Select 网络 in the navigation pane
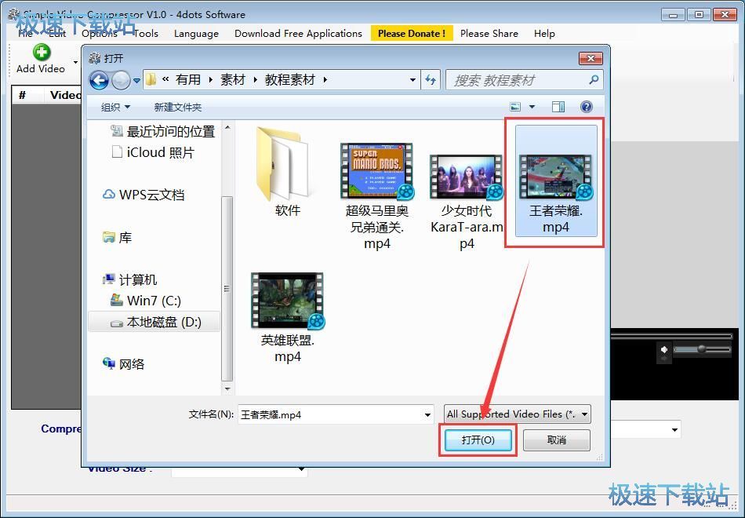745x518 pixels. click(124, 364)
